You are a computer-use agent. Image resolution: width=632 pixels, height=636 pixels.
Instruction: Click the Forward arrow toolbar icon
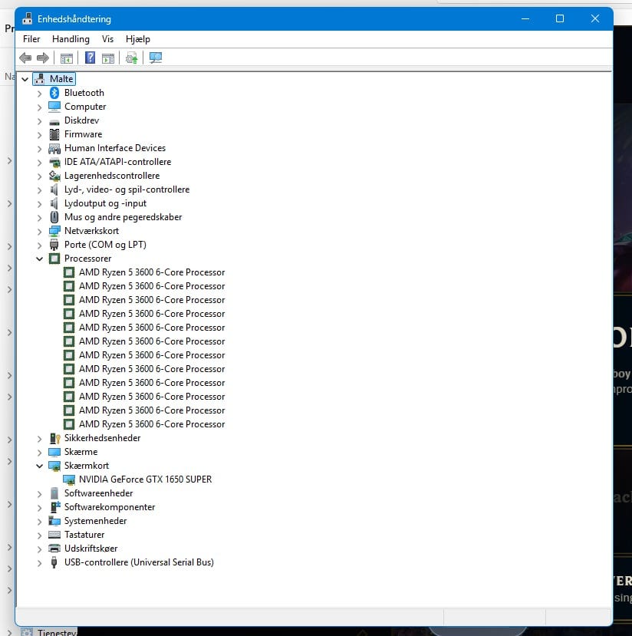[x=42, y=58]
